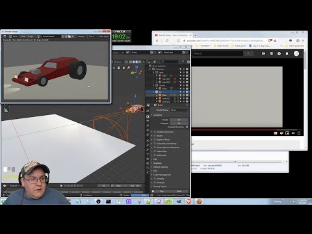Click the Render samples value field
The height and width of the screenshot is (234, 312).
pos(179,120)
